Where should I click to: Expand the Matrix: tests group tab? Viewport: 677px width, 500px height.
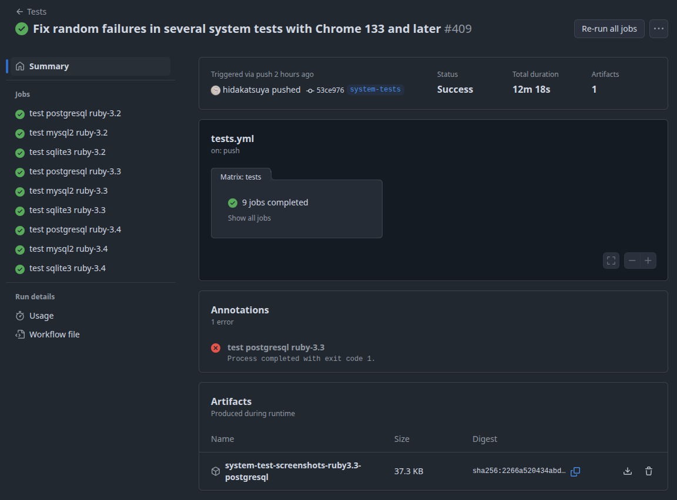pos(241,177)
